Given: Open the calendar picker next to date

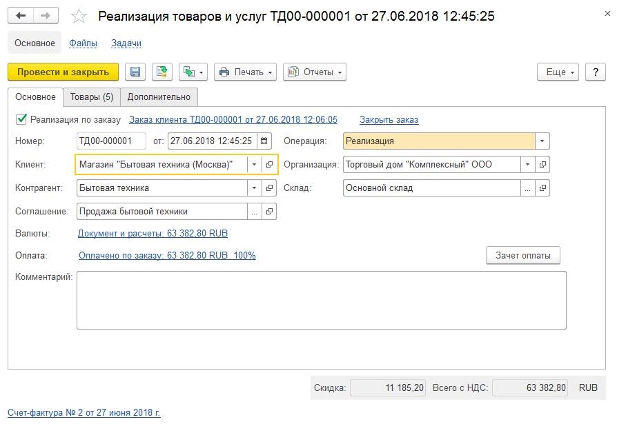Looking at the screenshot, I should point(264,141).
